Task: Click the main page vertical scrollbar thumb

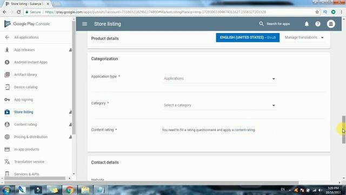Action: (x=344, y=129)
